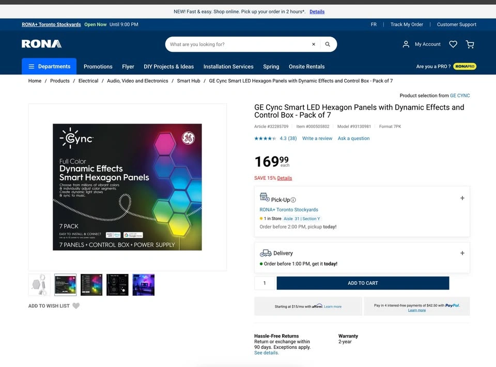Screen dimensions: 496x367
Task: Click the Pick-Up store icon
Action: (265, 197)
